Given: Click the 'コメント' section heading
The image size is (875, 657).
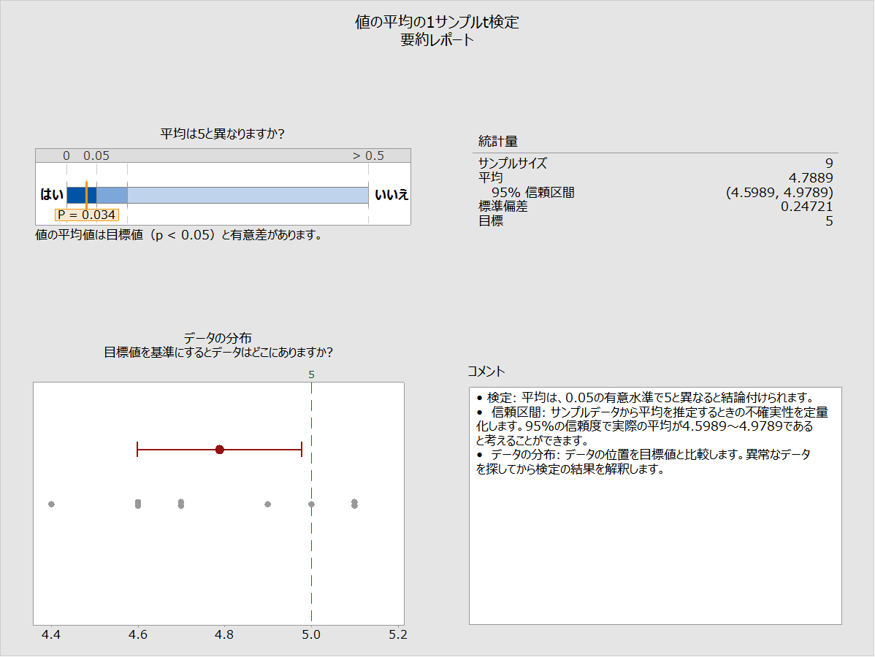Looking at the screenshot, I should coord(486,372).
